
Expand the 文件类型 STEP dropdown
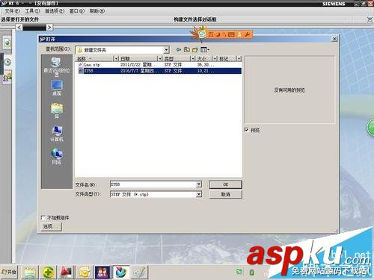tap(199, 194)
